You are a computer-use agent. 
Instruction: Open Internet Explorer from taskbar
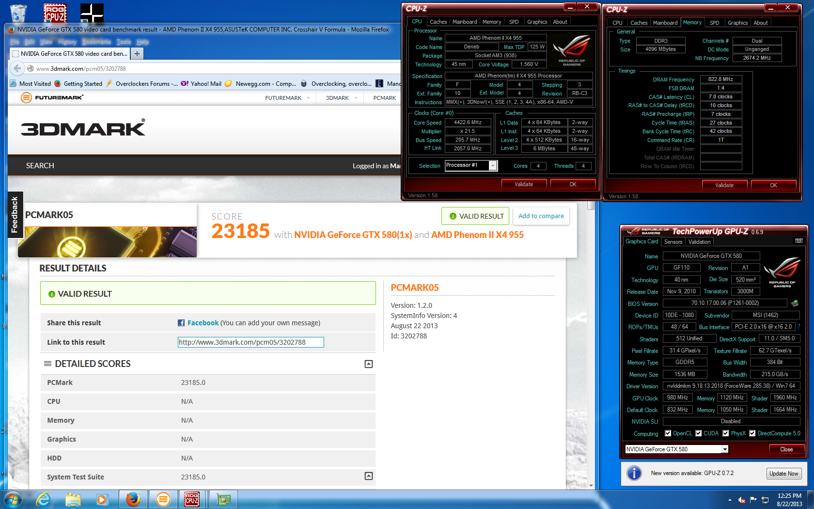44,499
